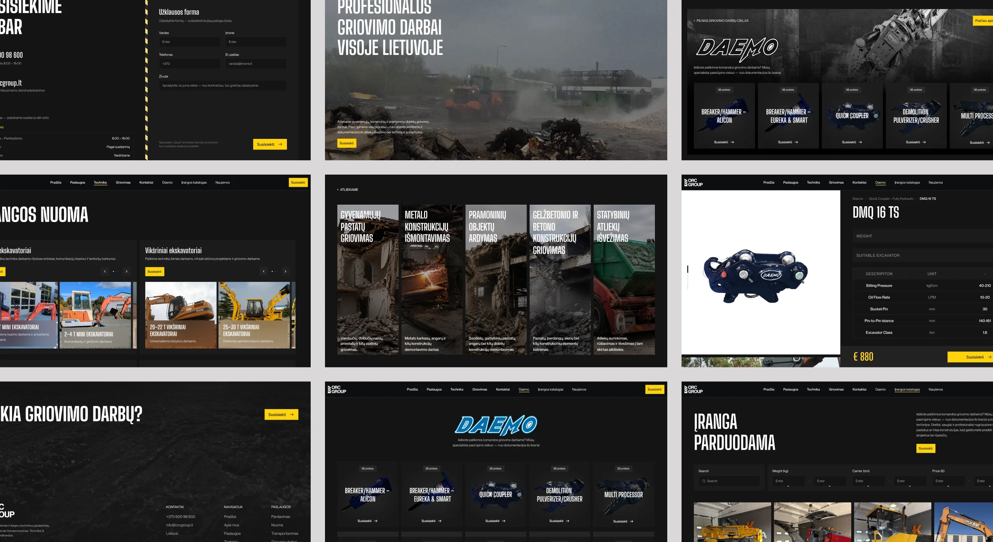Click arrow on blue Daemo page Multi Processor card
The image size is (993, 542).
[632, 522]
